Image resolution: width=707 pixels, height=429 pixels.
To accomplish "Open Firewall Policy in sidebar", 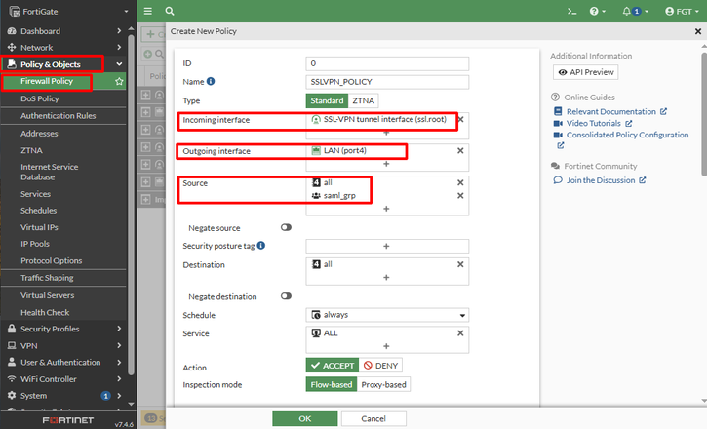I will pos(47,81).
